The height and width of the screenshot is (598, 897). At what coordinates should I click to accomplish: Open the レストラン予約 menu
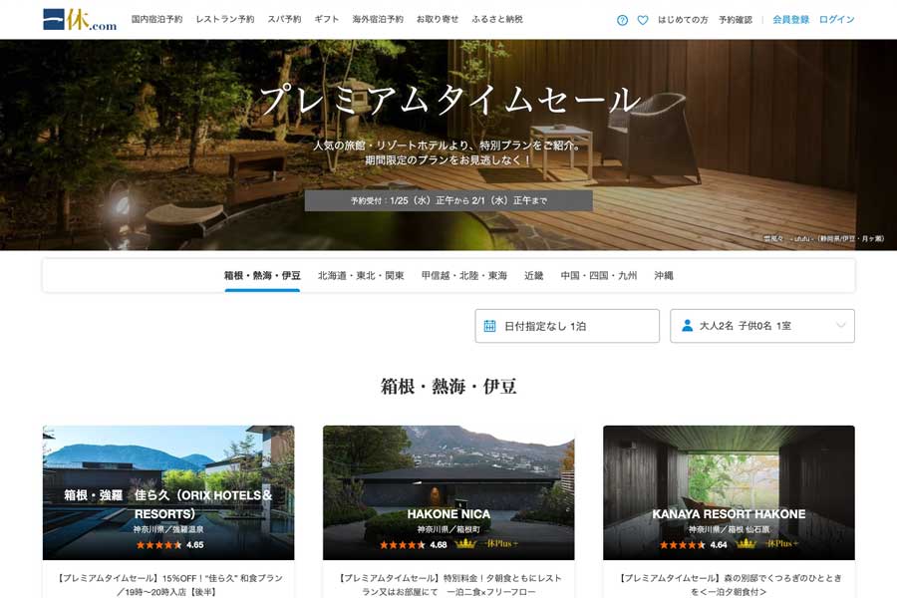[x=225, y=19]
